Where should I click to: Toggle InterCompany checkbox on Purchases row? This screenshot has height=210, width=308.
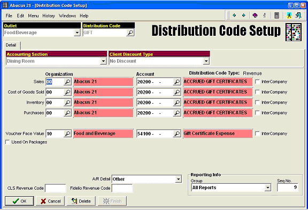257,113
